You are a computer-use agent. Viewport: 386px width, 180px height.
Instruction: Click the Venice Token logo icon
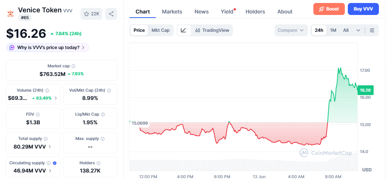[x=10, y=14]
